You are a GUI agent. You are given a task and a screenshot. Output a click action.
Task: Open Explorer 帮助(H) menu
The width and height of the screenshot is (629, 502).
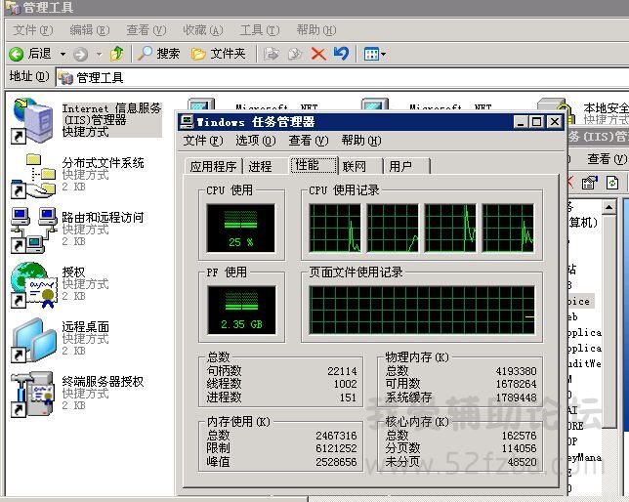click(316, 30)
